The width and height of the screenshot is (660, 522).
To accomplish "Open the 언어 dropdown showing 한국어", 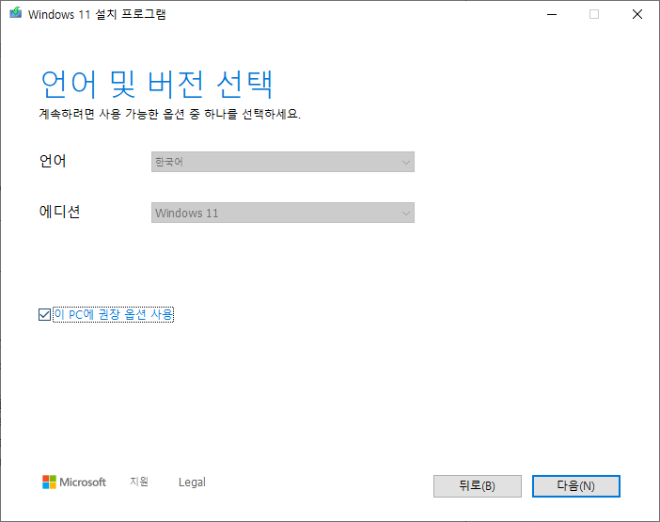I will (x=282, y=162).
